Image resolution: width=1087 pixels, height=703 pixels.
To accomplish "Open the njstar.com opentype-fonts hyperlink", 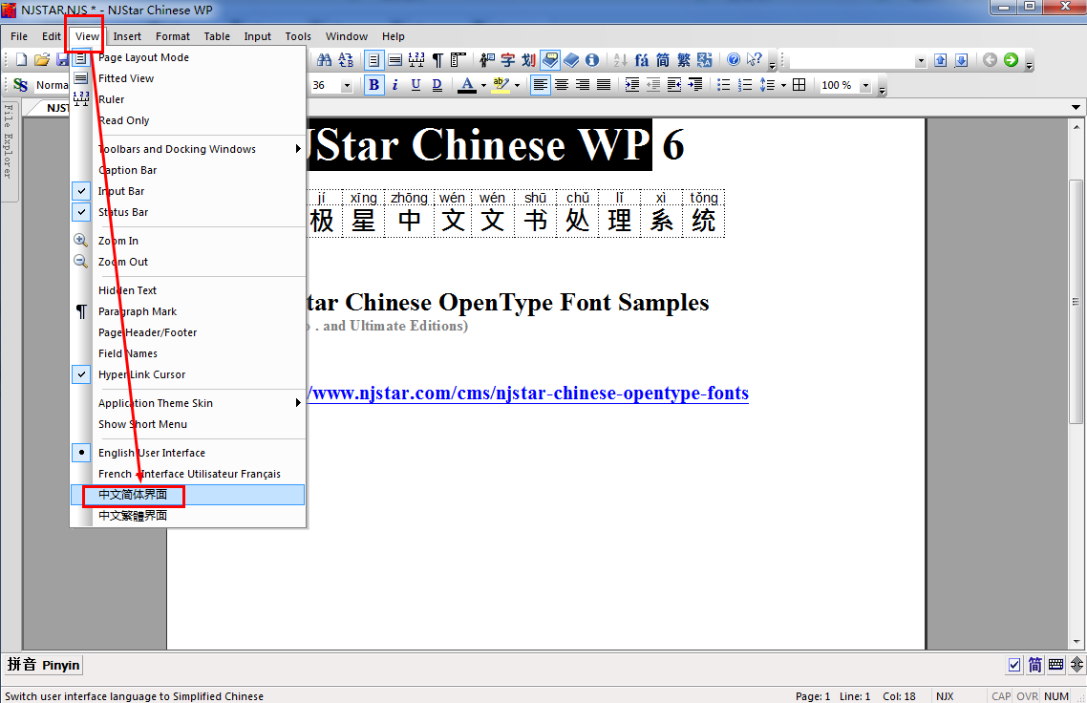I will (x=529, y=394).
